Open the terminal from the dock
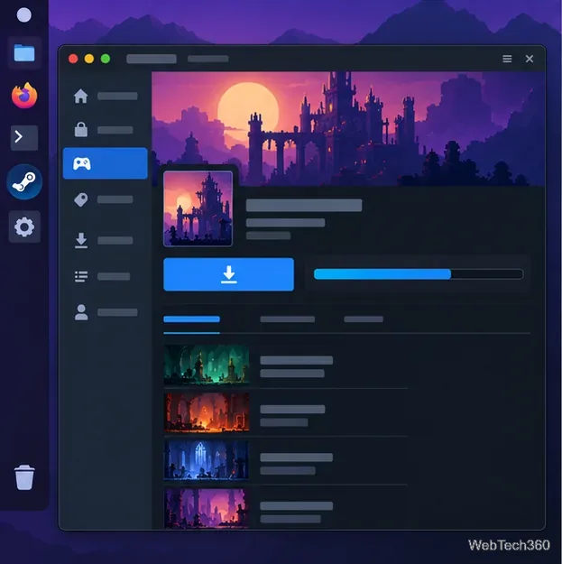This screenshot has width=562, height=564. [24, 138]
